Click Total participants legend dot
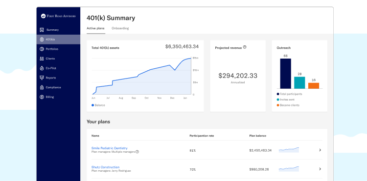Viewport: 367px width, 181px height. (x=278, y=94)
